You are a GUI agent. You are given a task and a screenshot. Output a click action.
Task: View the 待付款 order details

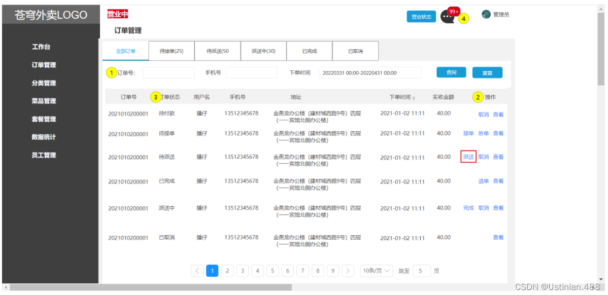498,115
